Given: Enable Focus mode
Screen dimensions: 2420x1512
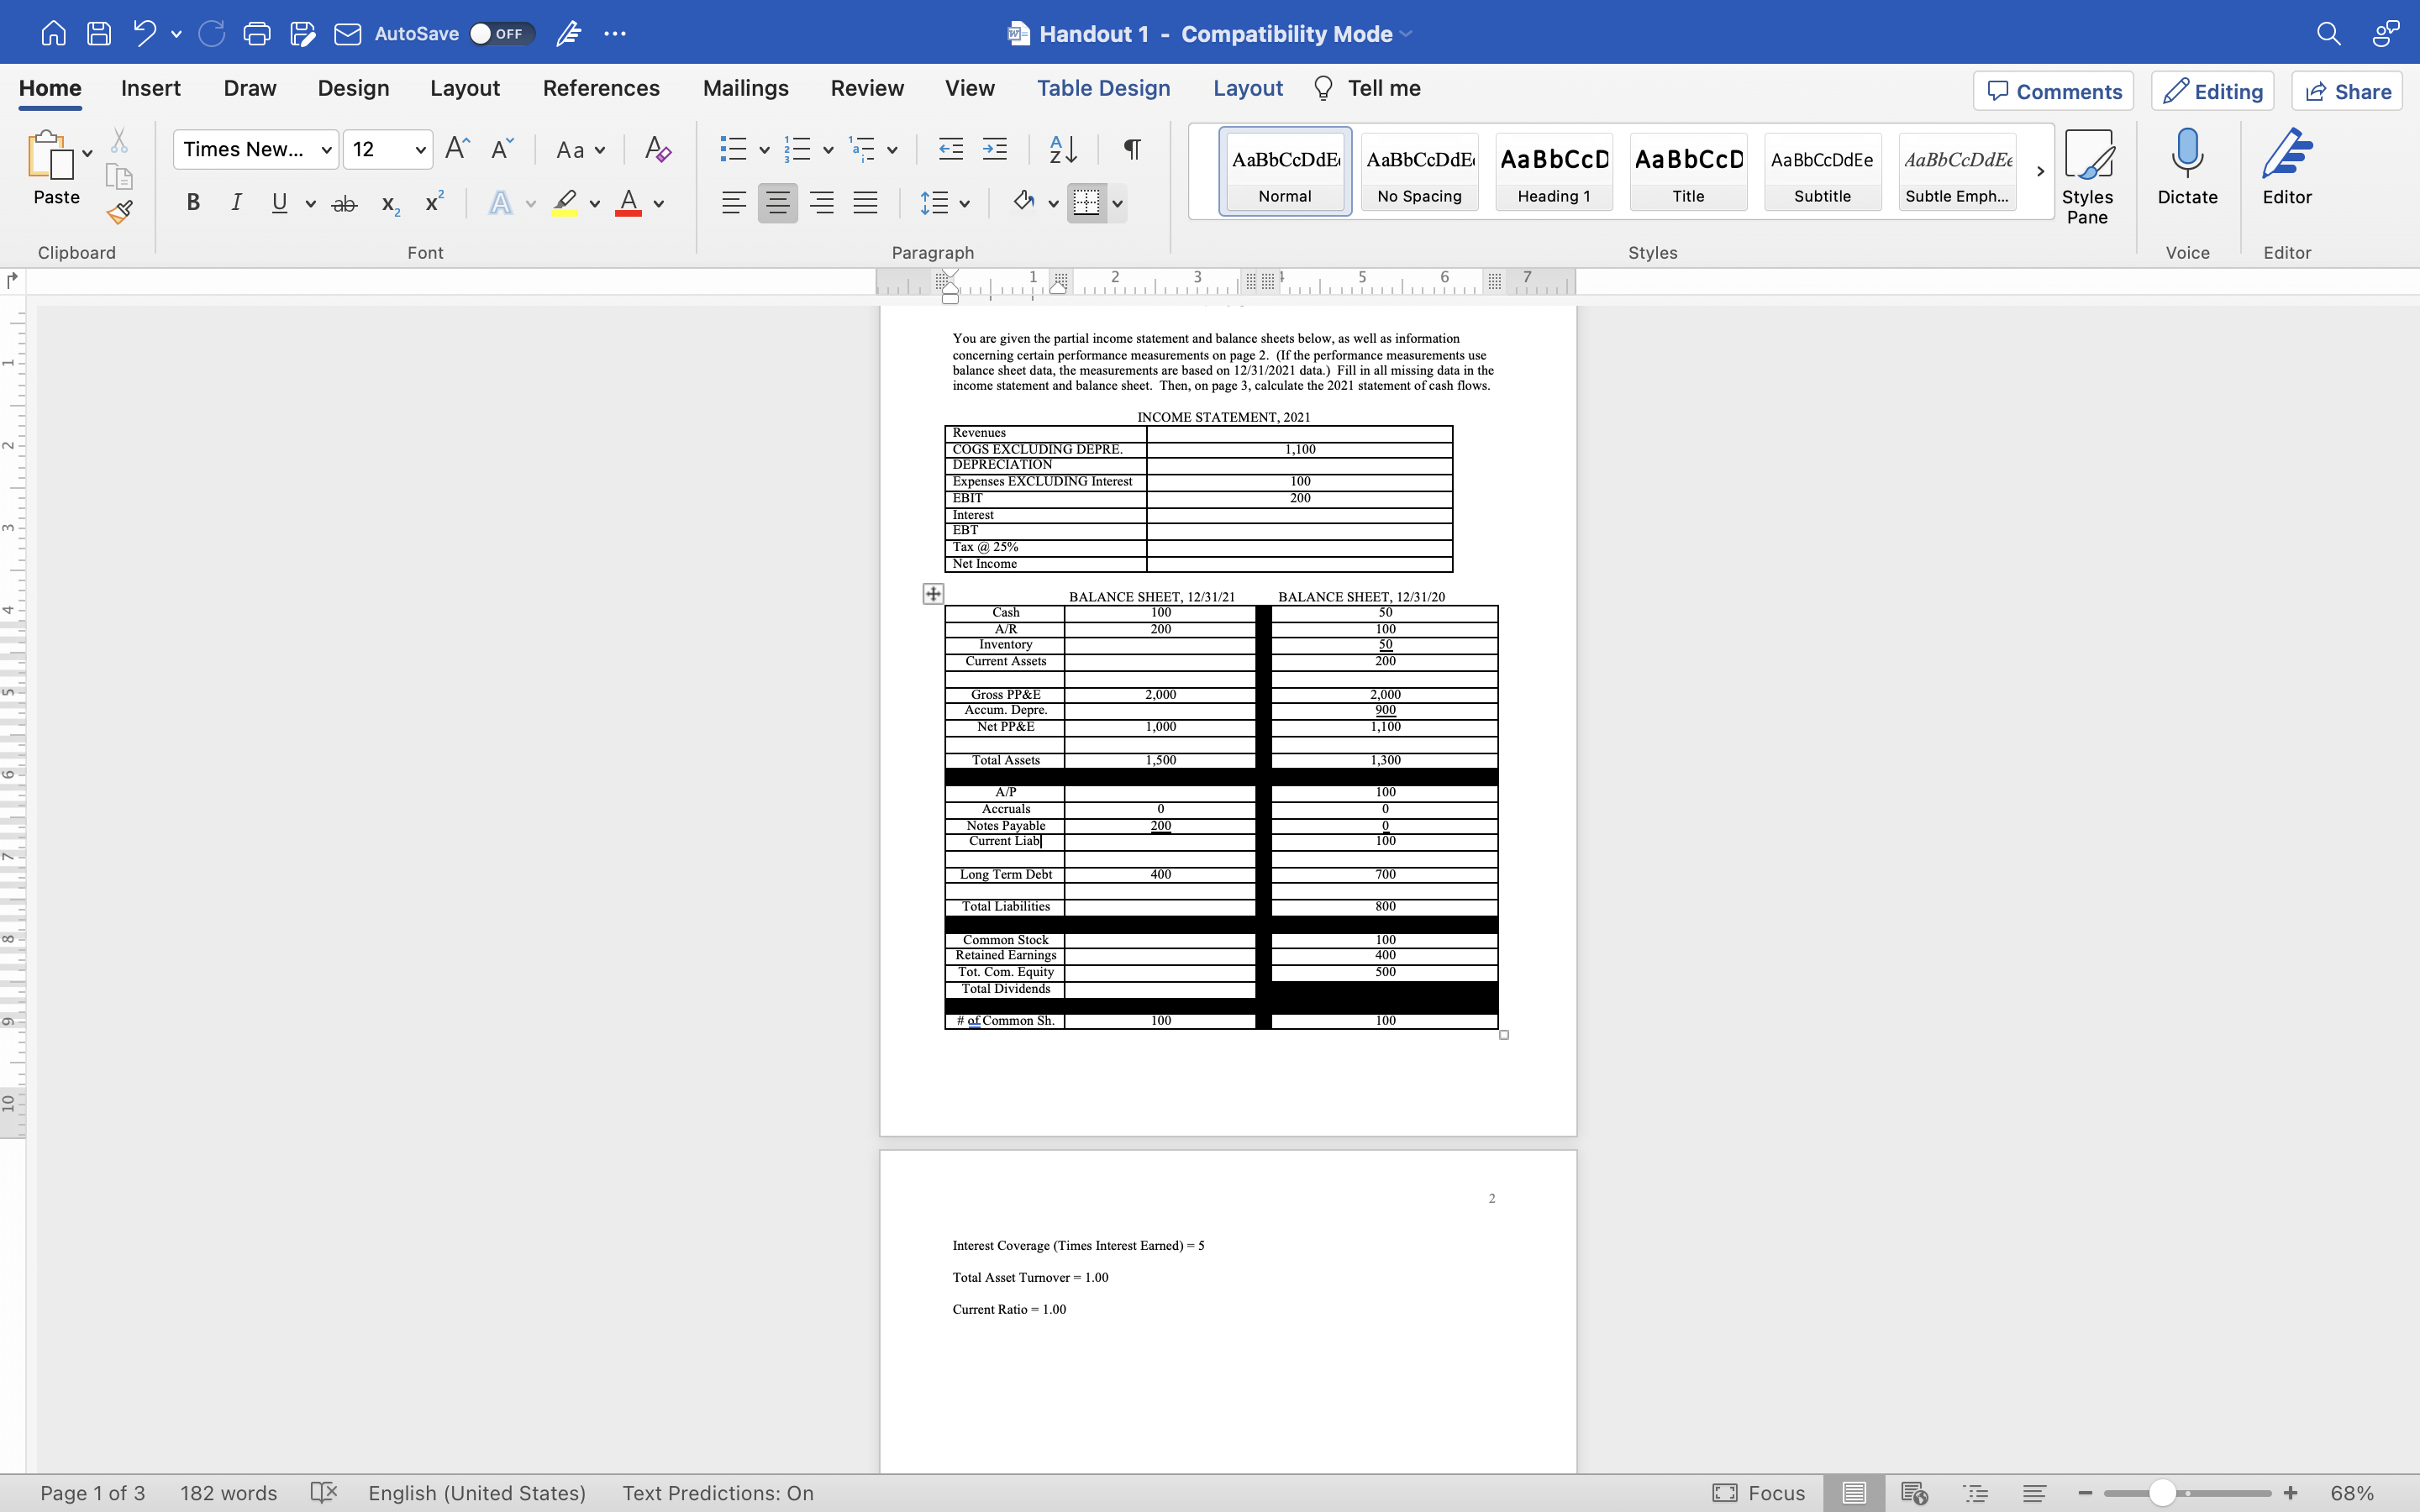Looking at the screenshot, I should [x=1759, y=1493].
